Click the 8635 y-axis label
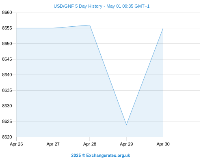201x162 pixels. click(7, 90)
